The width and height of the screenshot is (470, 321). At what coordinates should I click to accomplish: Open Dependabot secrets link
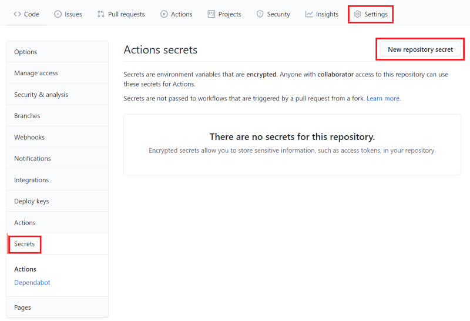point(32,283)
